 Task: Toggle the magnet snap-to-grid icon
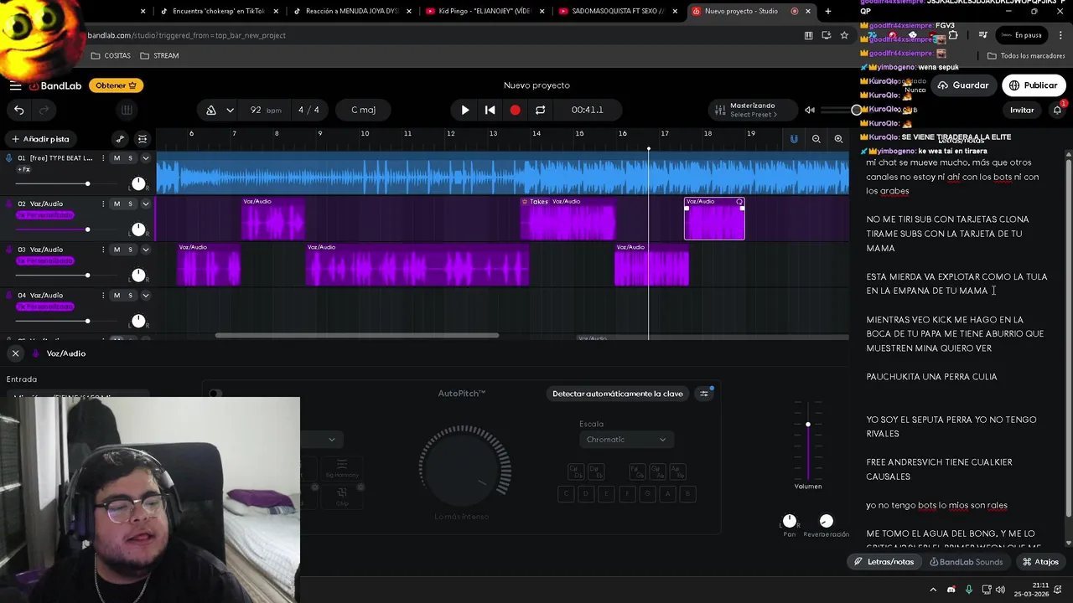coord(794,139)
